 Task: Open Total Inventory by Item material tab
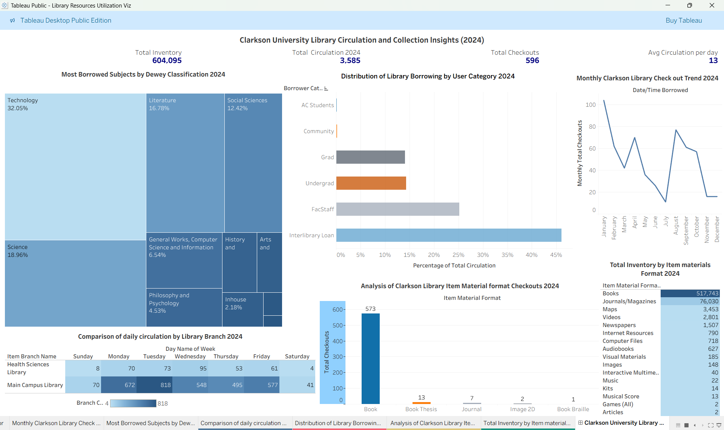528,423
